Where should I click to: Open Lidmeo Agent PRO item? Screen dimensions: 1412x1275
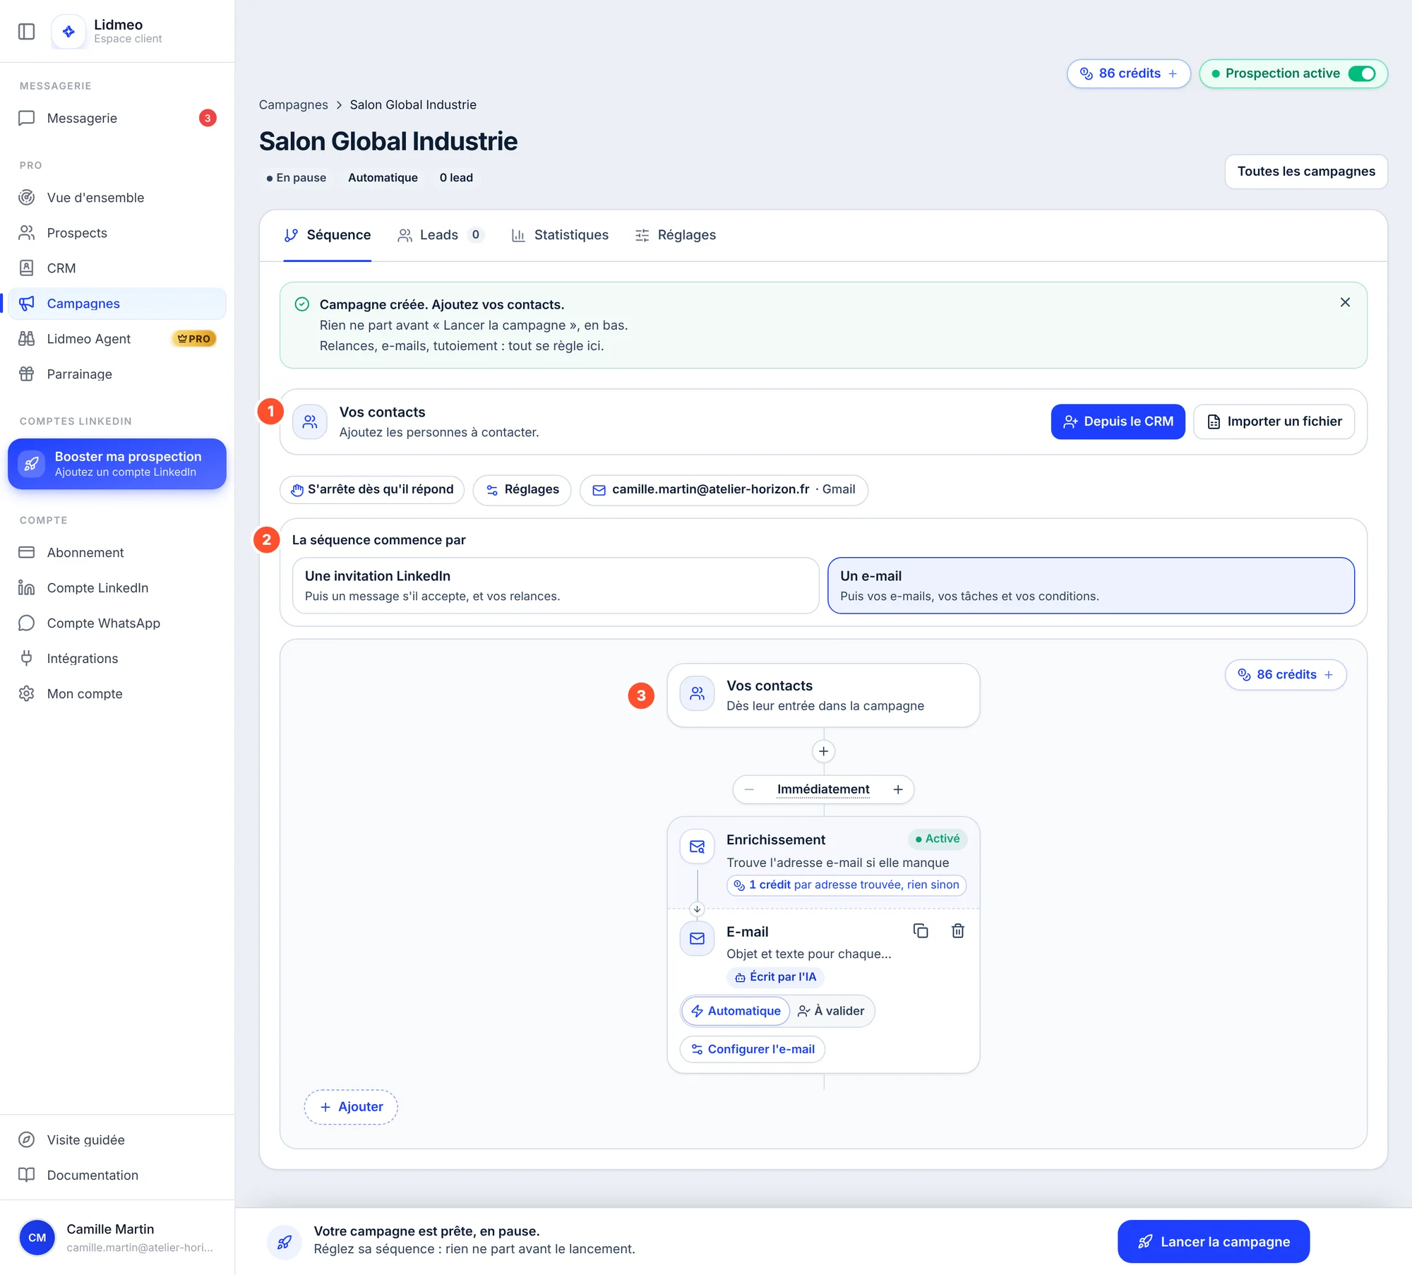[117, 339]
